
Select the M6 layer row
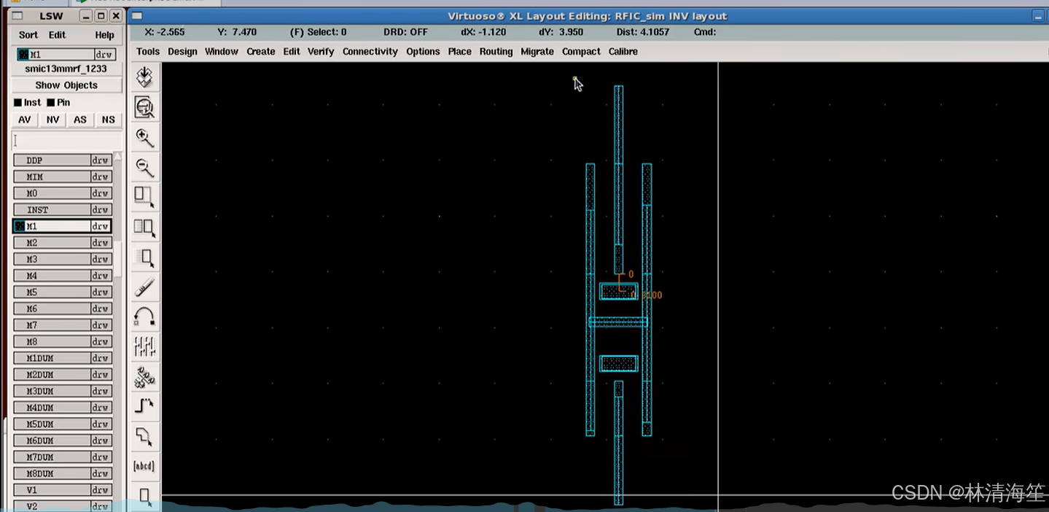[x=63, y=309]
